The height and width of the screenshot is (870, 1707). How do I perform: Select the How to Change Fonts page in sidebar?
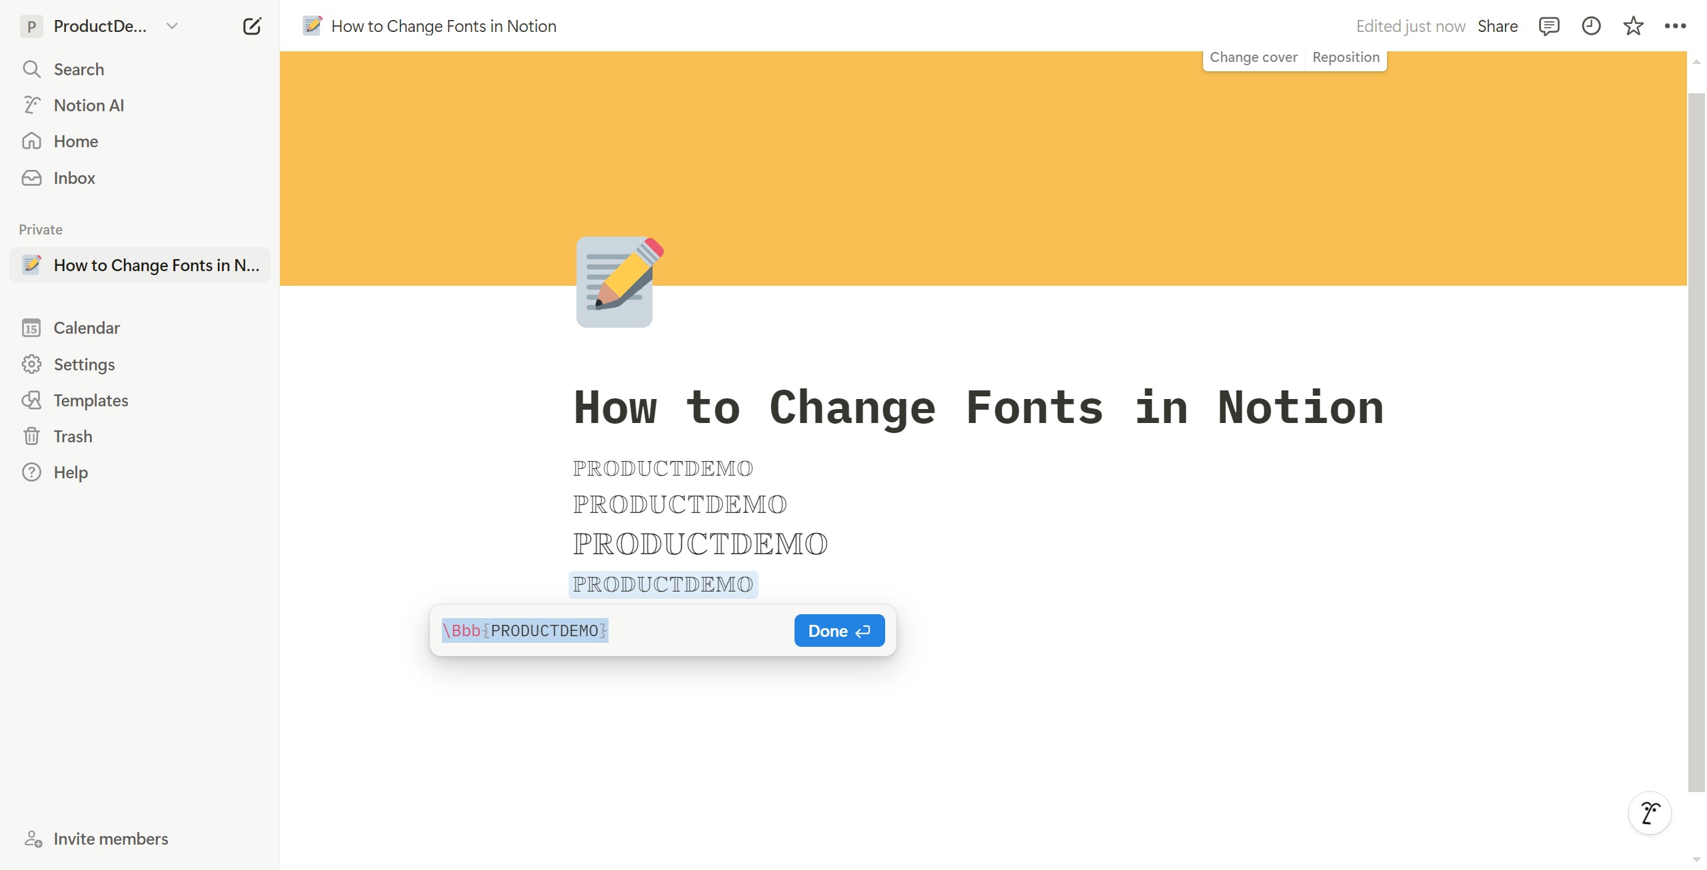[x=140, y=265]
